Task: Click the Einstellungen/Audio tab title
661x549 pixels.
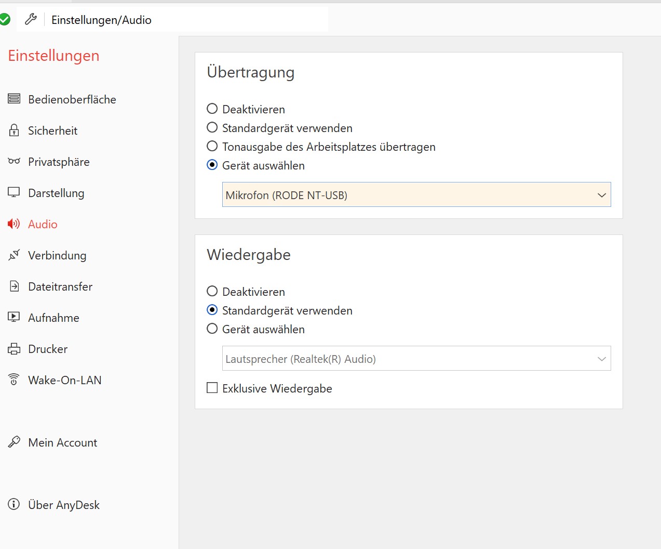Action: click(101, 20)
